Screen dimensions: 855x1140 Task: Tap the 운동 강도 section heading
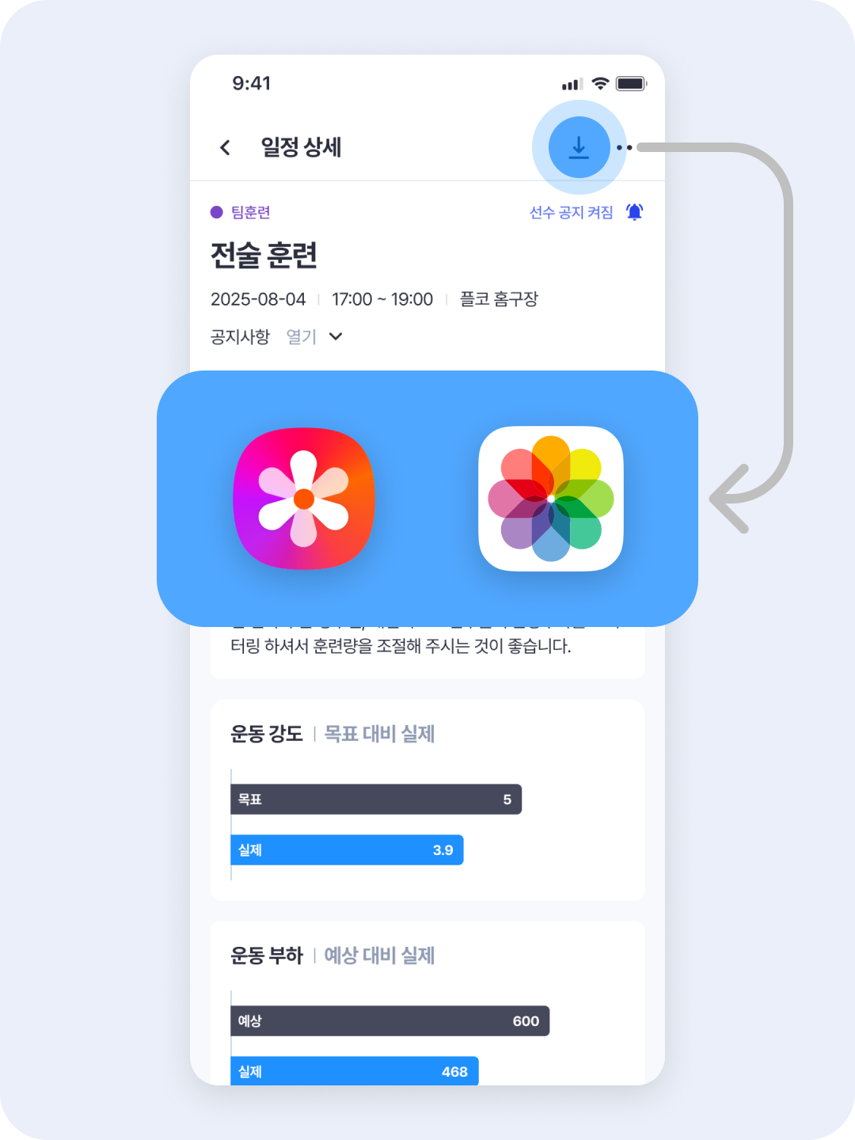click(267, 734)
